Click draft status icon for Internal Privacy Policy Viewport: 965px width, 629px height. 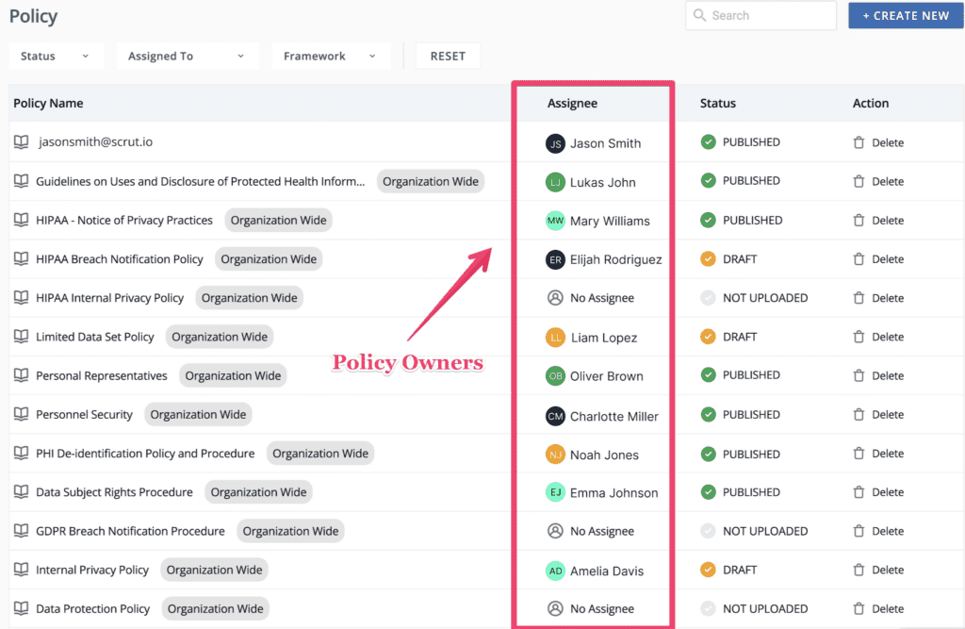[708, 570]
